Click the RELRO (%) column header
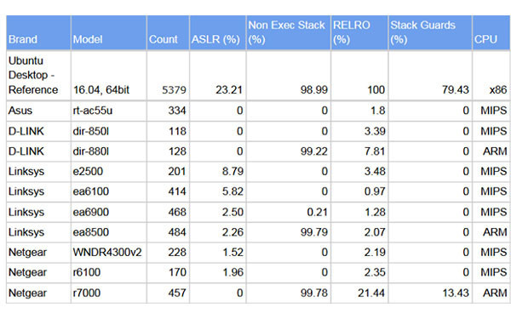This screenshot has height=319, width=511. [x=359, y=32]
